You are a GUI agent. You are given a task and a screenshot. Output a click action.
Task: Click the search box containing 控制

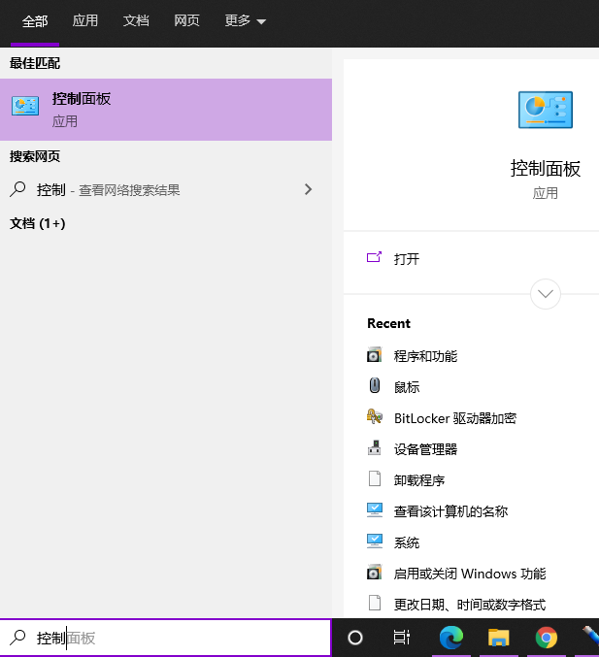coord(166,638)
